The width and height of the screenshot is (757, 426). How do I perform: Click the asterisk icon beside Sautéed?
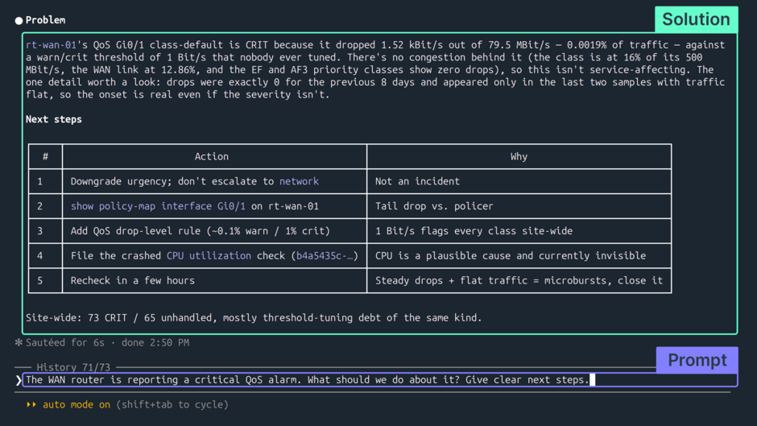point(19,342)
